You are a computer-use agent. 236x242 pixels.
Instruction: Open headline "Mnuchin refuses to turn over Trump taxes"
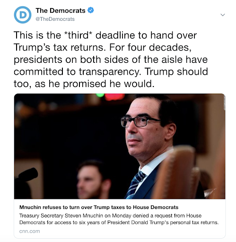[99, 207]
